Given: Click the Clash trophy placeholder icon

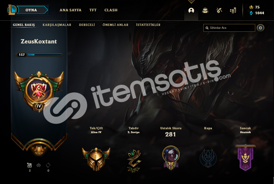Looking at the screenshot, I should pyautogui.click(x=208, y=158).
